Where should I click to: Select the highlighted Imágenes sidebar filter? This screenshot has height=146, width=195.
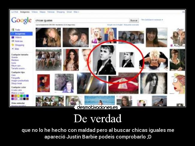(21, 34)
